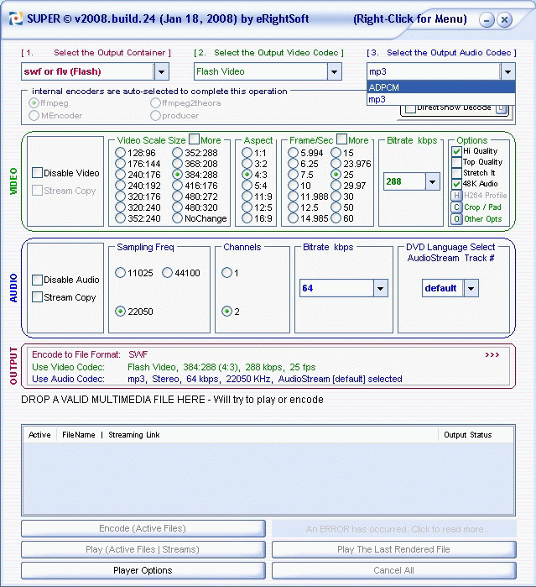The height and width of the screenshot is (587, 536).
Task: Toggle Hi Quality option
Action: tap(456, 151)
